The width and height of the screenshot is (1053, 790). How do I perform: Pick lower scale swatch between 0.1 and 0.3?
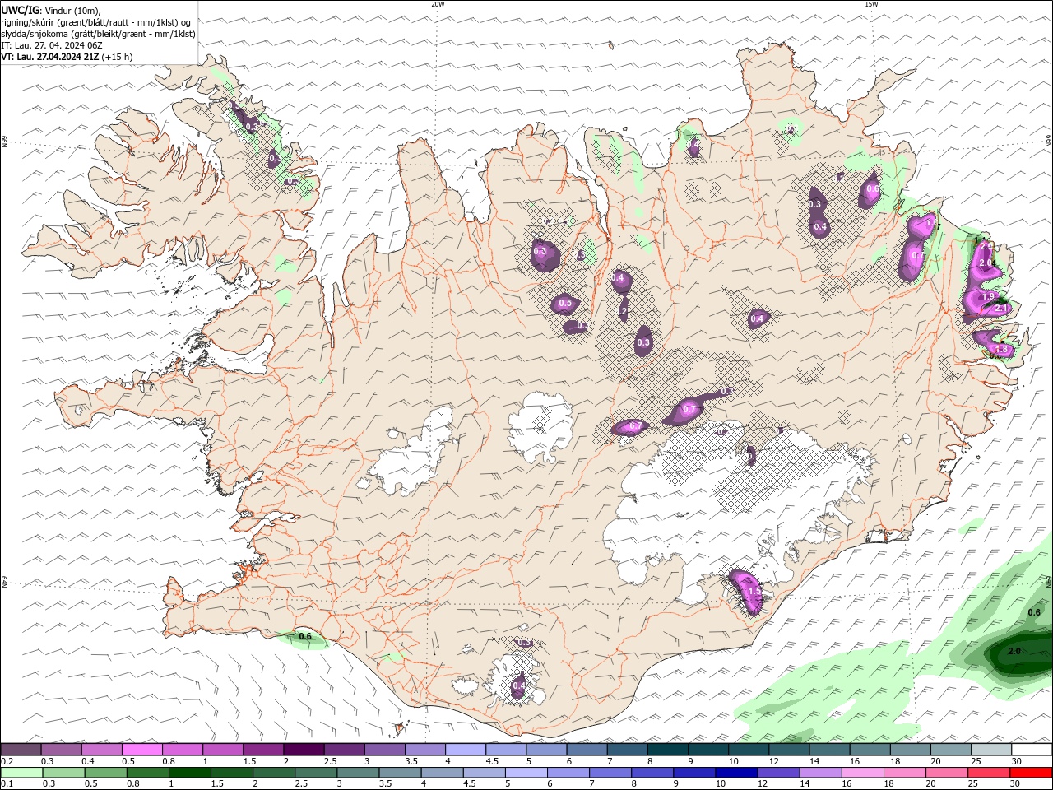[x=21, y=773]
